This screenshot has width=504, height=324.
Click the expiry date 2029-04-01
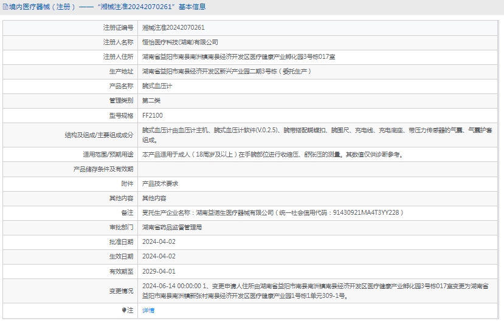[159, 271]
